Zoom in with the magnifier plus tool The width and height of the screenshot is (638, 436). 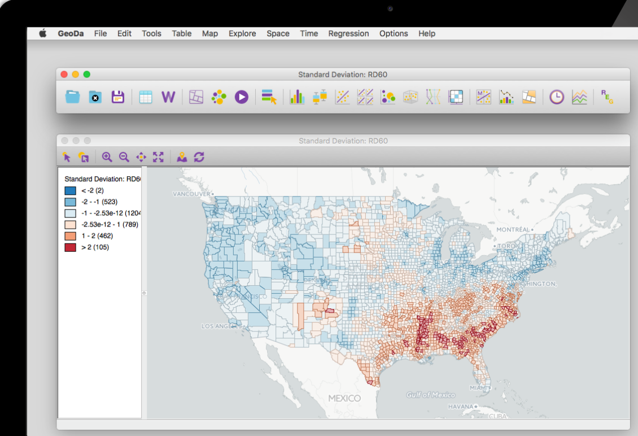pyautogui.click(x=107, y=158)
